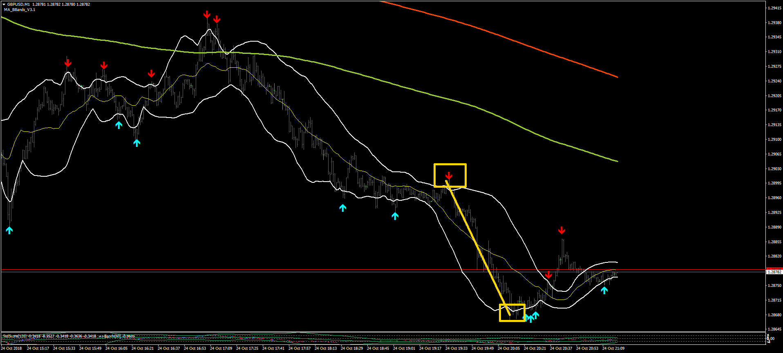Click the 1.28855 price axis label
This screenshot has height=353, width=783.
[x=774, y=242]
